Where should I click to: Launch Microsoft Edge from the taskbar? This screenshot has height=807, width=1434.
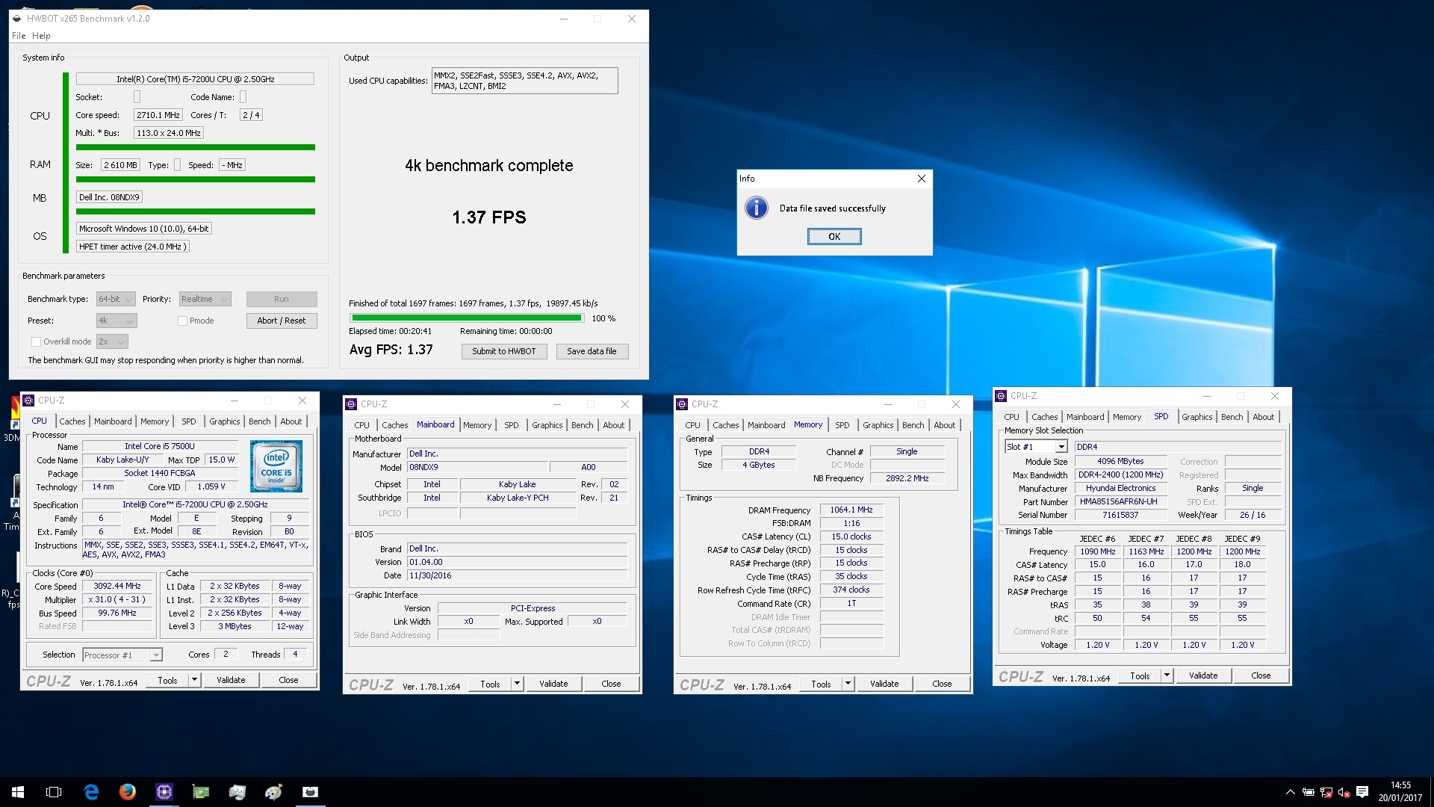(91, 792)
